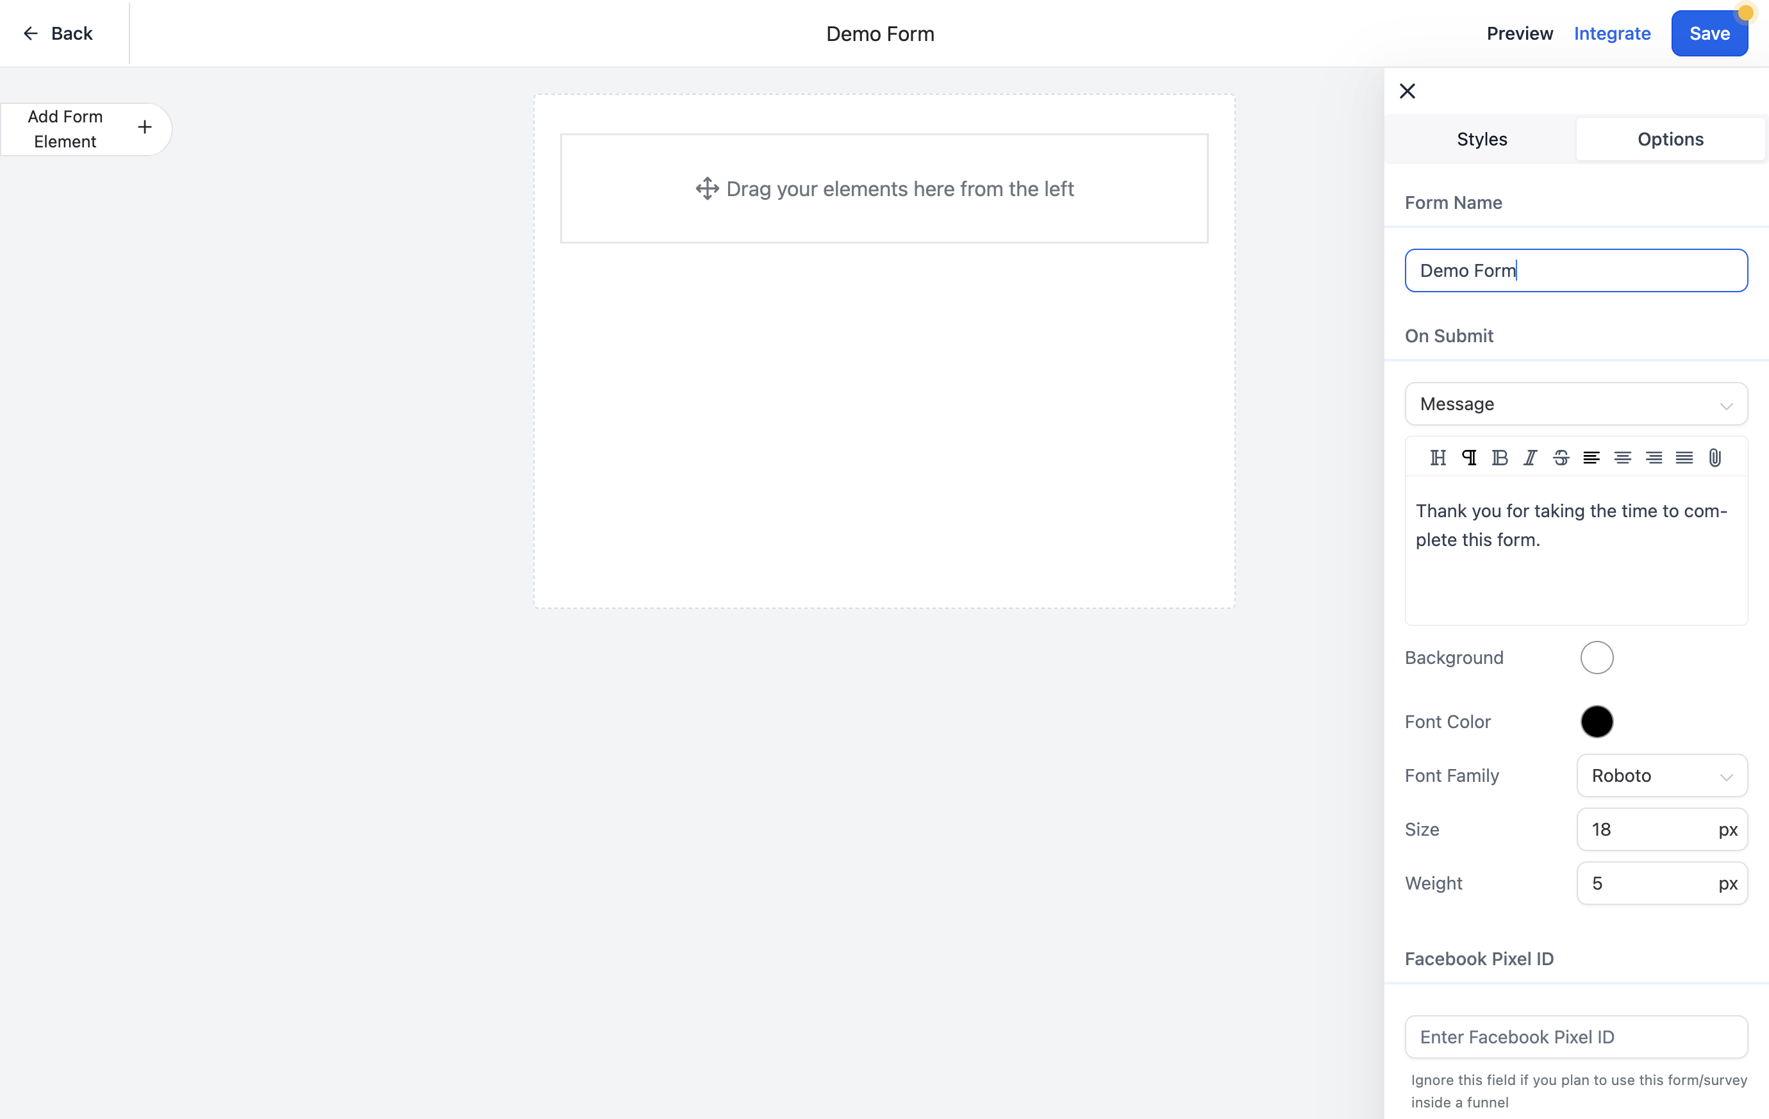This screenshot has width=1769, height=1119.
Task: Align message text left
Action: pos(1591,458)
